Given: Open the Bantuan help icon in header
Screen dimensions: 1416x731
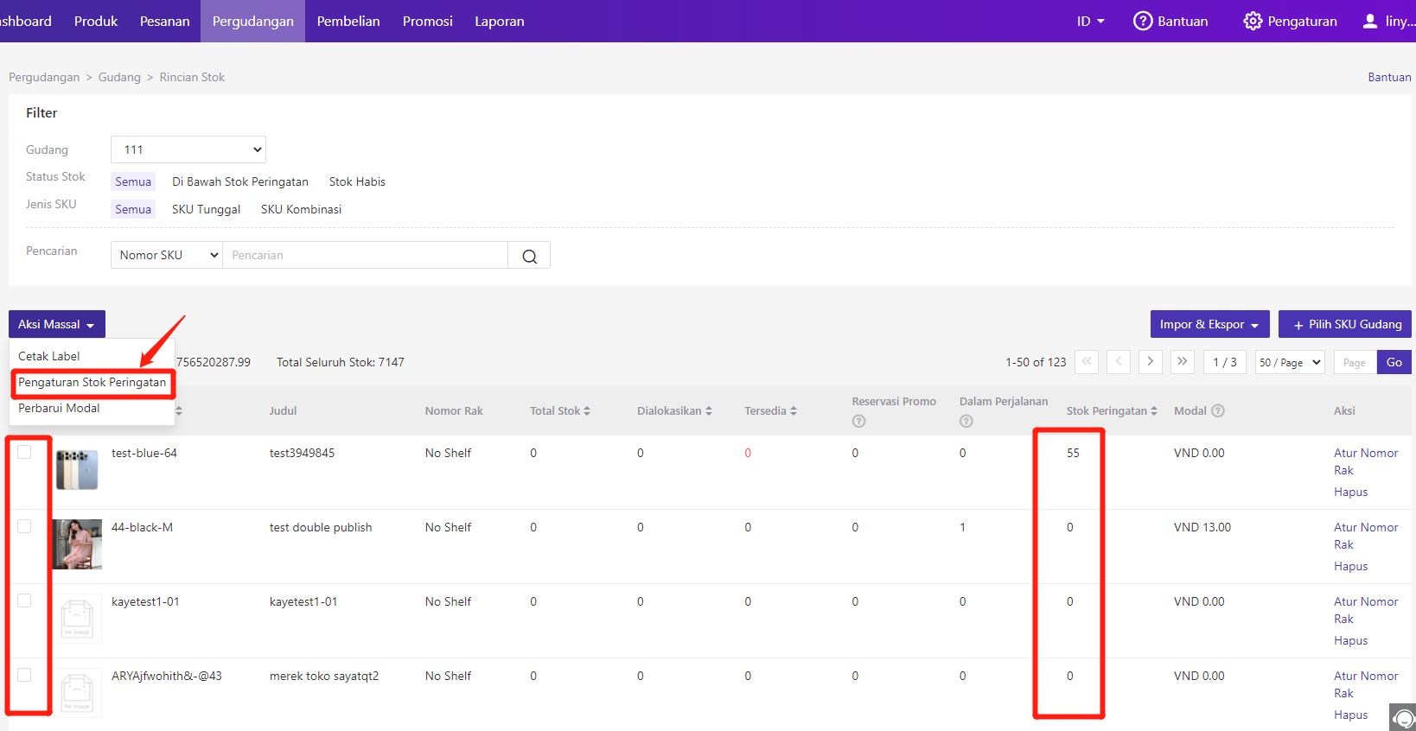Looking at the screenshot, I should (x=1143, y=21).
